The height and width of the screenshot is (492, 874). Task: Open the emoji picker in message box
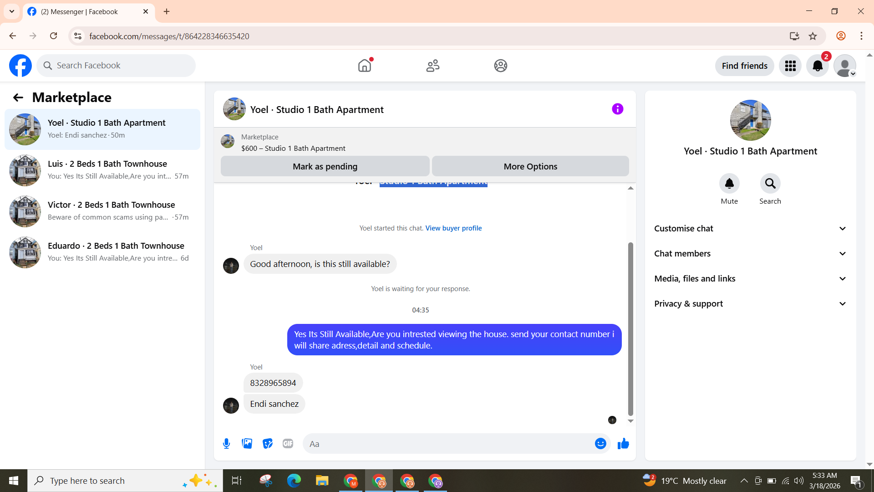pos(600,444)
